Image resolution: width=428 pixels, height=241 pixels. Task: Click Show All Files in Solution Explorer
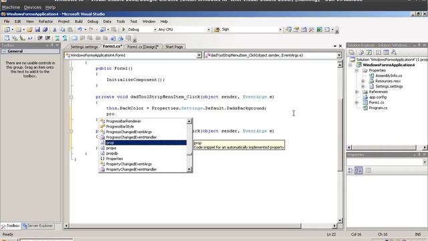pyautogui.click(x=361, y=52)
